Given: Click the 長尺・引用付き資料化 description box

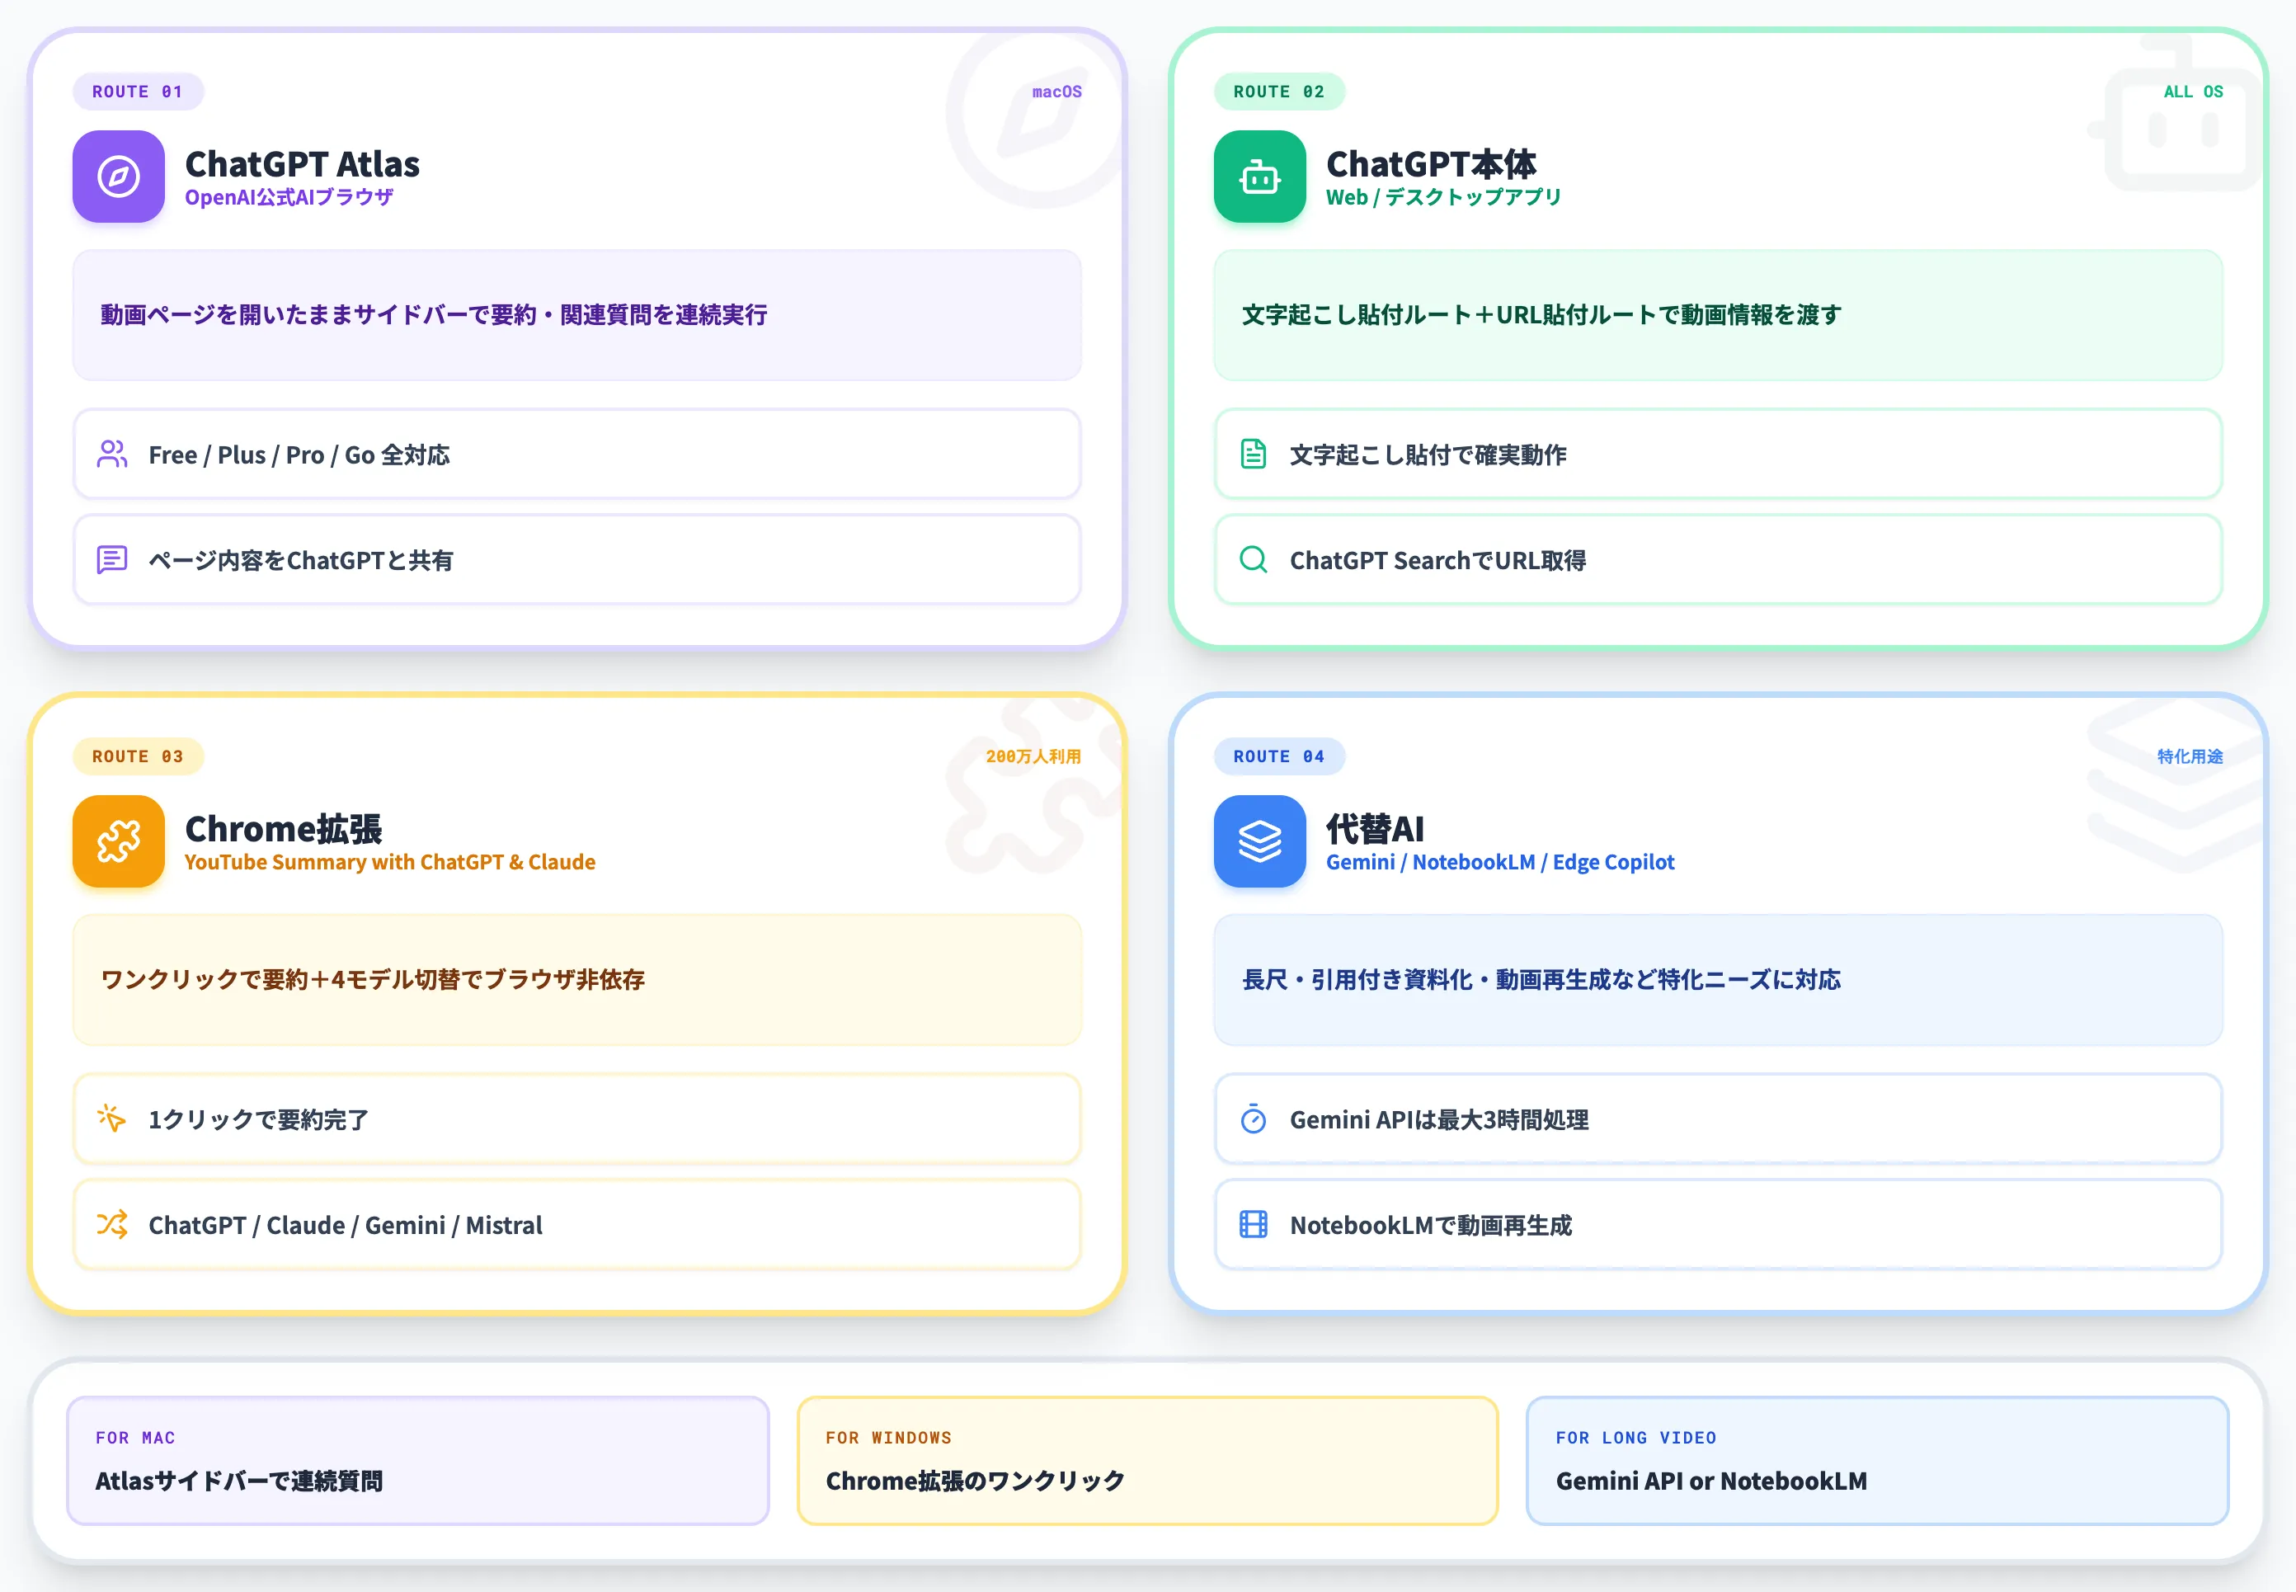Looking at the screenshot, I should pos(1719,980).
